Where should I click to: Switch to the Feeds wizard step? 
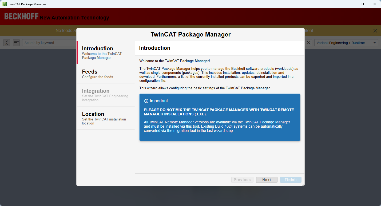click(x=106, y=74)
